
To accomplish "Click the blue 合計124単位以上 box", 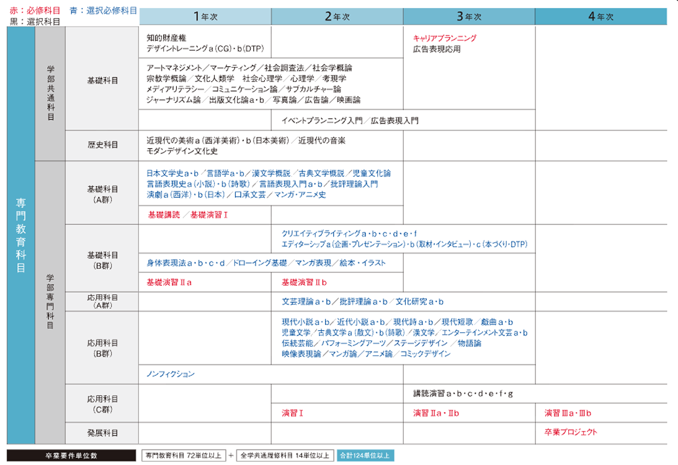I will click(x=364, y=456).
